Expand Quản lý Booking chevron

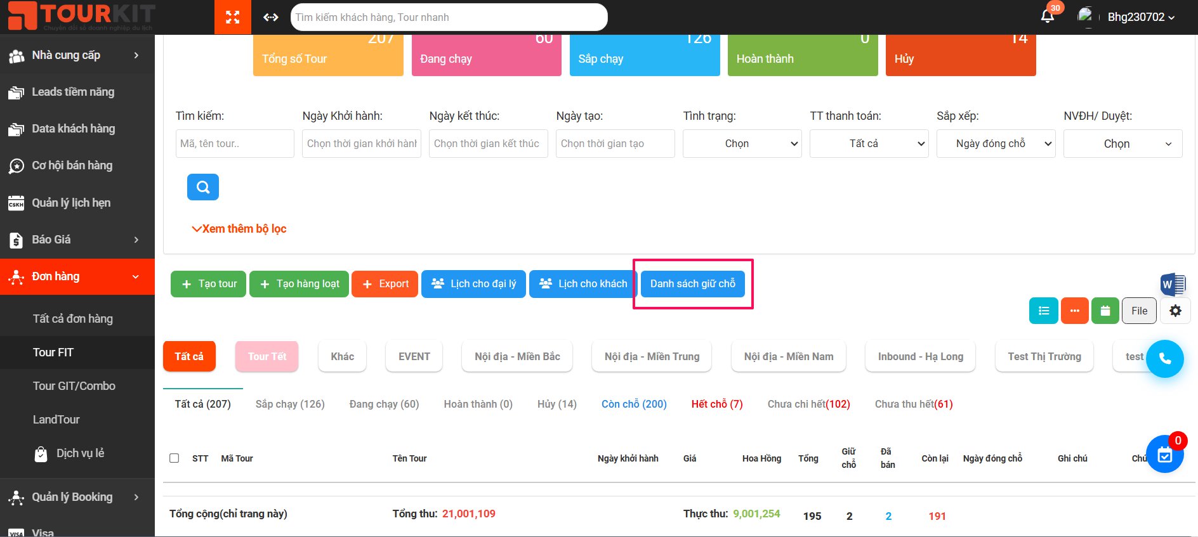pos(136,497)
